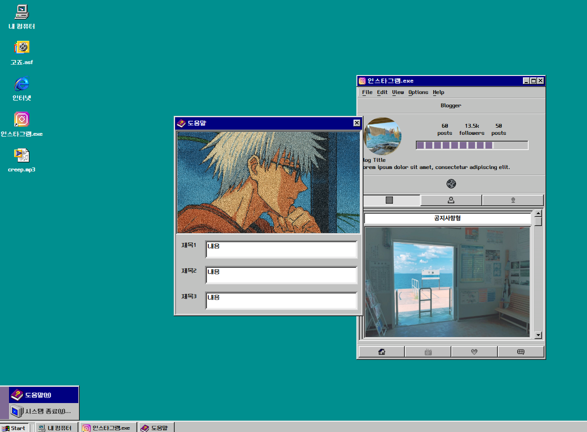Switch to 도움말 taskbar button
This screenshot has height=432, width=587.
156,428
